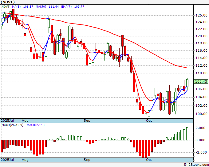Click 2025Jul on the price chart axis
The width and height of the screenshot is (209, 167).
coord(7,121)
